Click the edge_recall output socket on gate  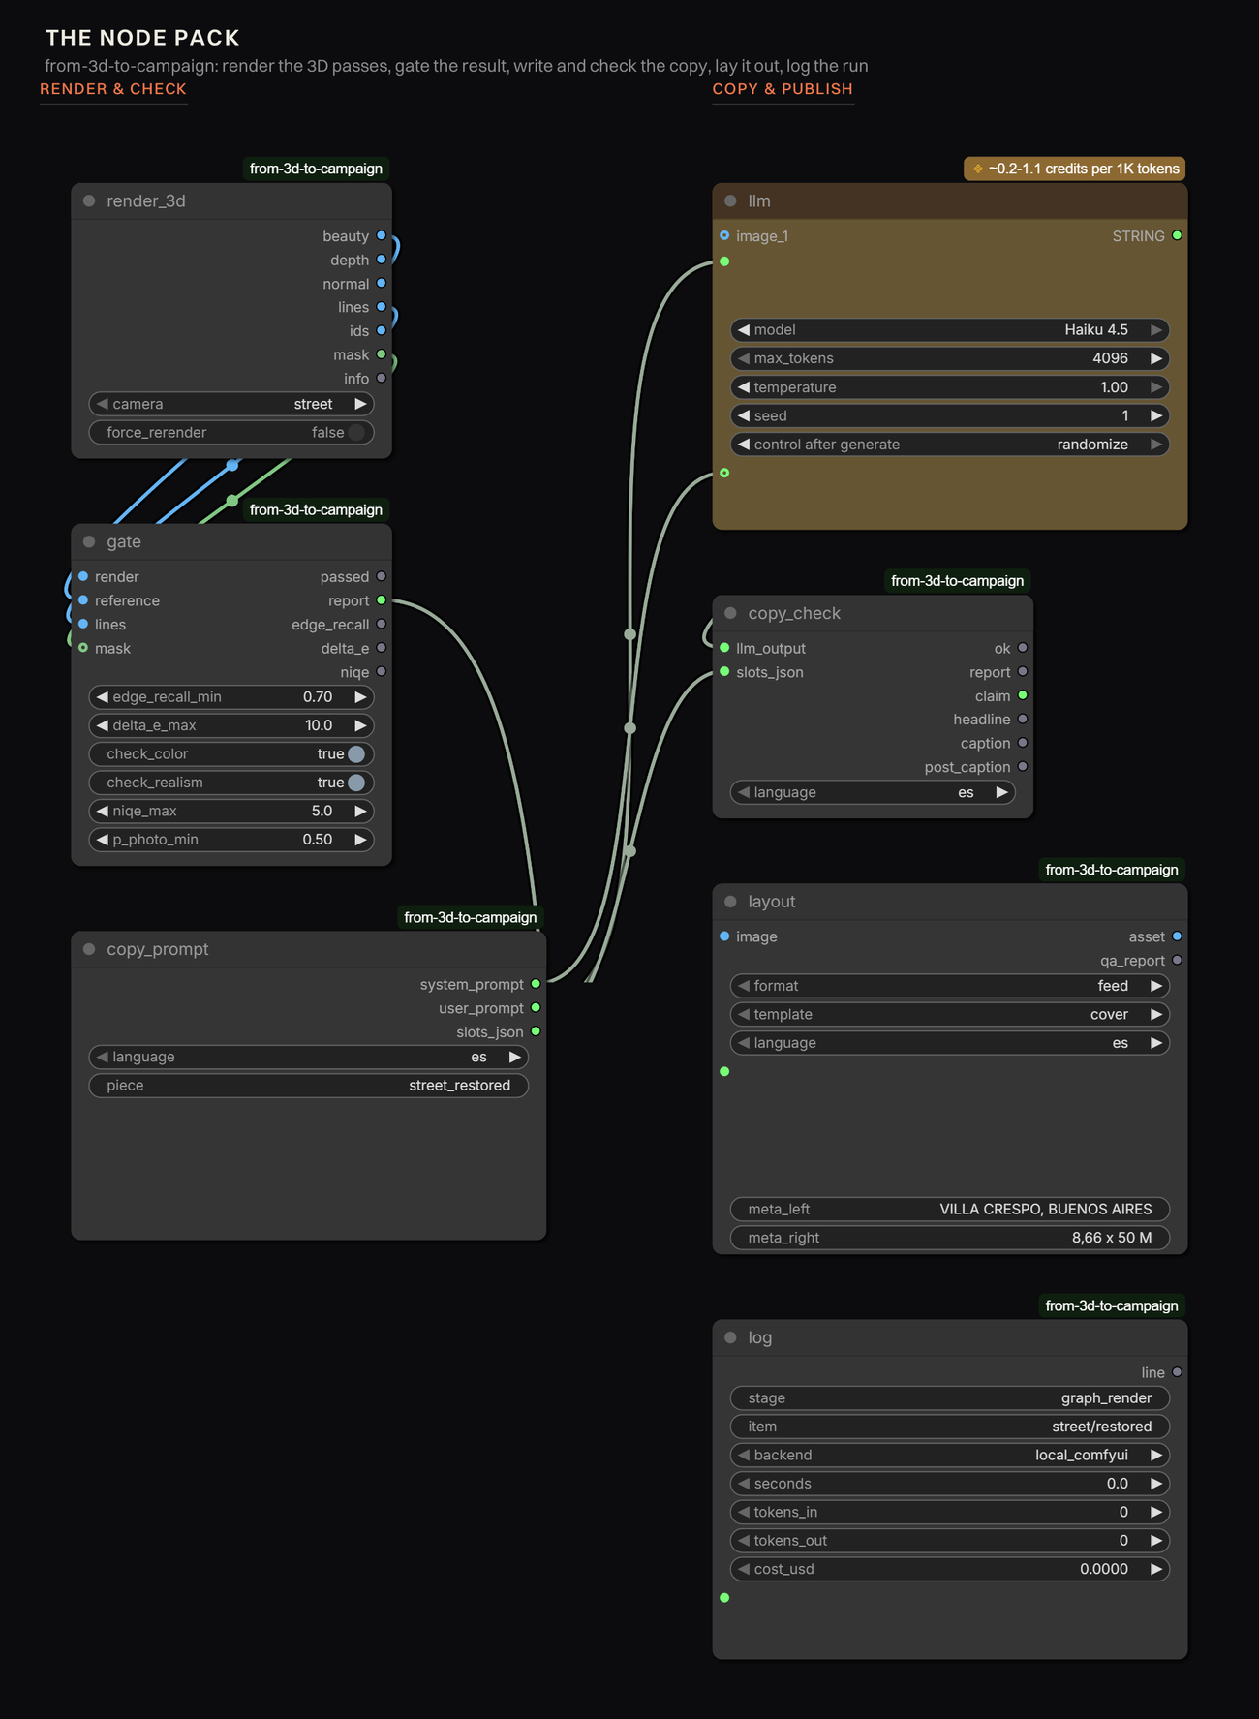tap(382, 624)
